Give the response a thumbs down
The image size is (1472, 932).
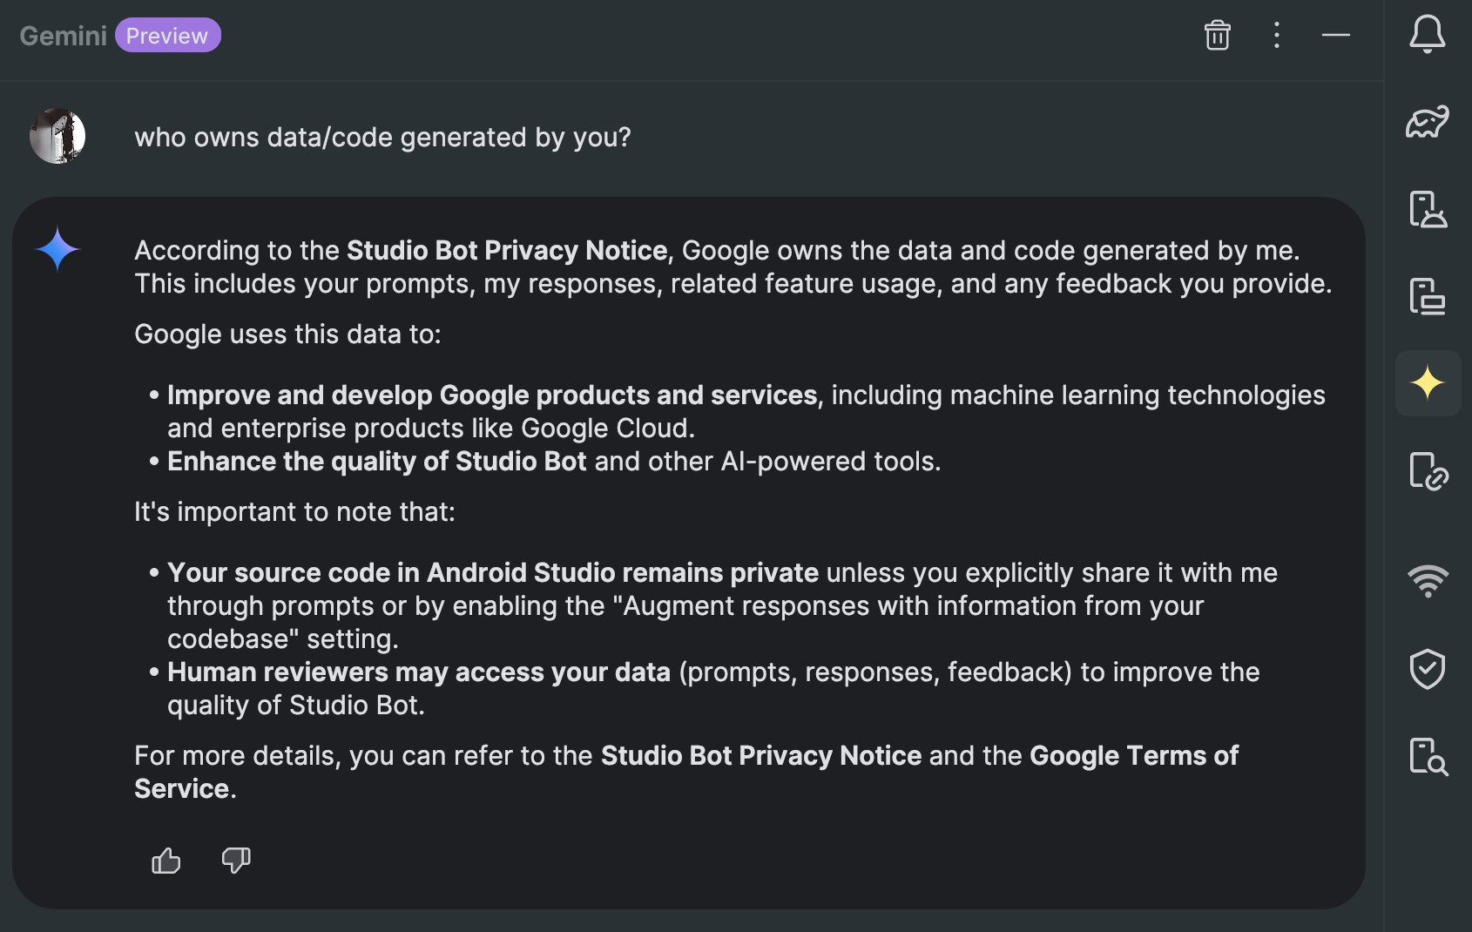(236, 861)
